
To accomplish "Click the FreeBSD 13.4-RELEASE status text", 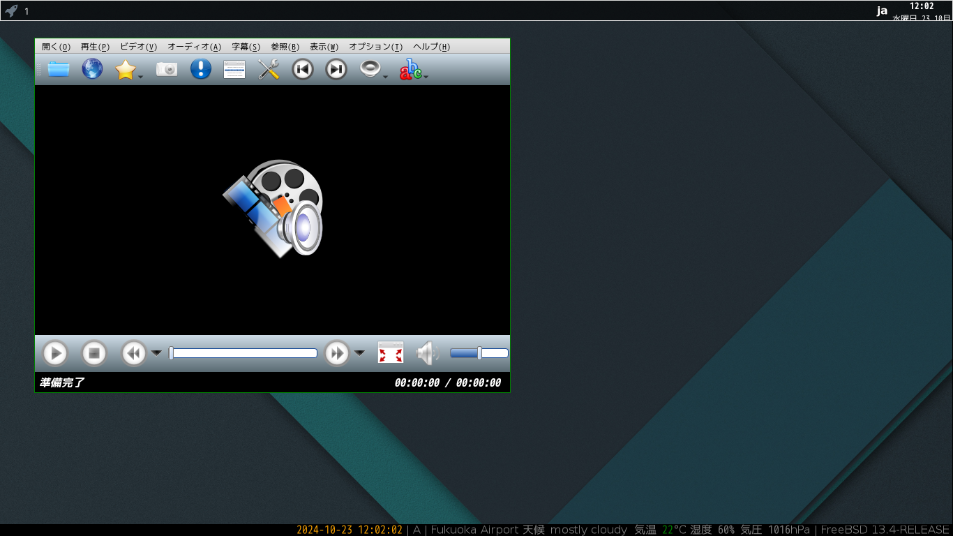I will pos(885,530).
